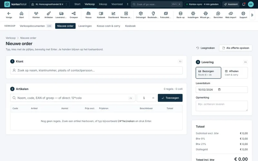
Task: Click the F4 shortcut badge in Levering
Action: pos(245,62)
